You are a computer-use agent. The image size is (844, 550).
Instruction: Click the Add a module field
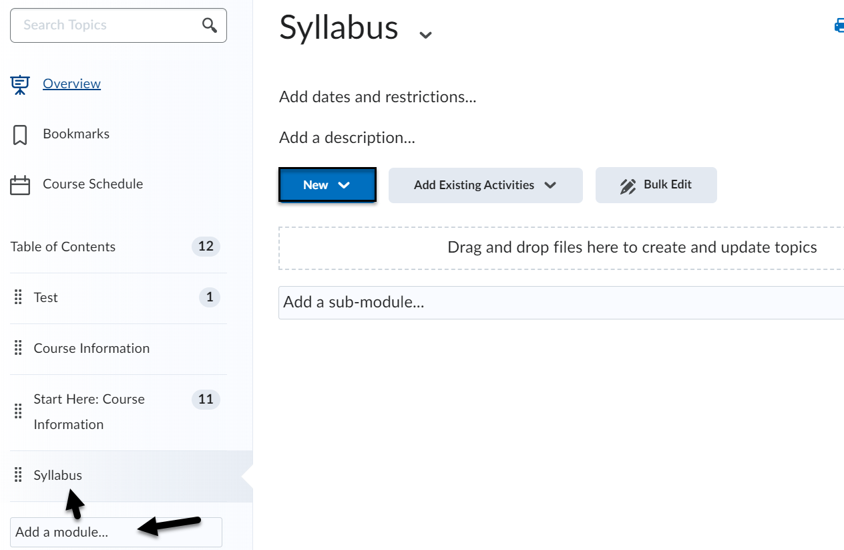116,532
